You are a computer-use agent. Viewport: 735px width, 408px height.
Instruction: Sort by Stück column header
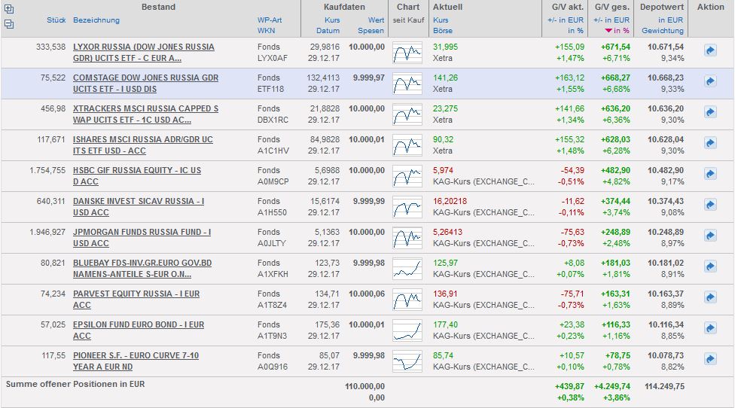56,20
